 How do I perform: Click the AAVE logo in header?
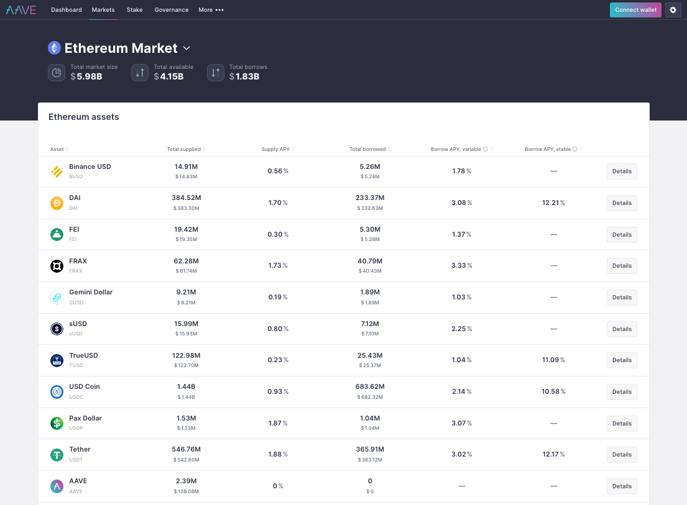coord(21,10)
